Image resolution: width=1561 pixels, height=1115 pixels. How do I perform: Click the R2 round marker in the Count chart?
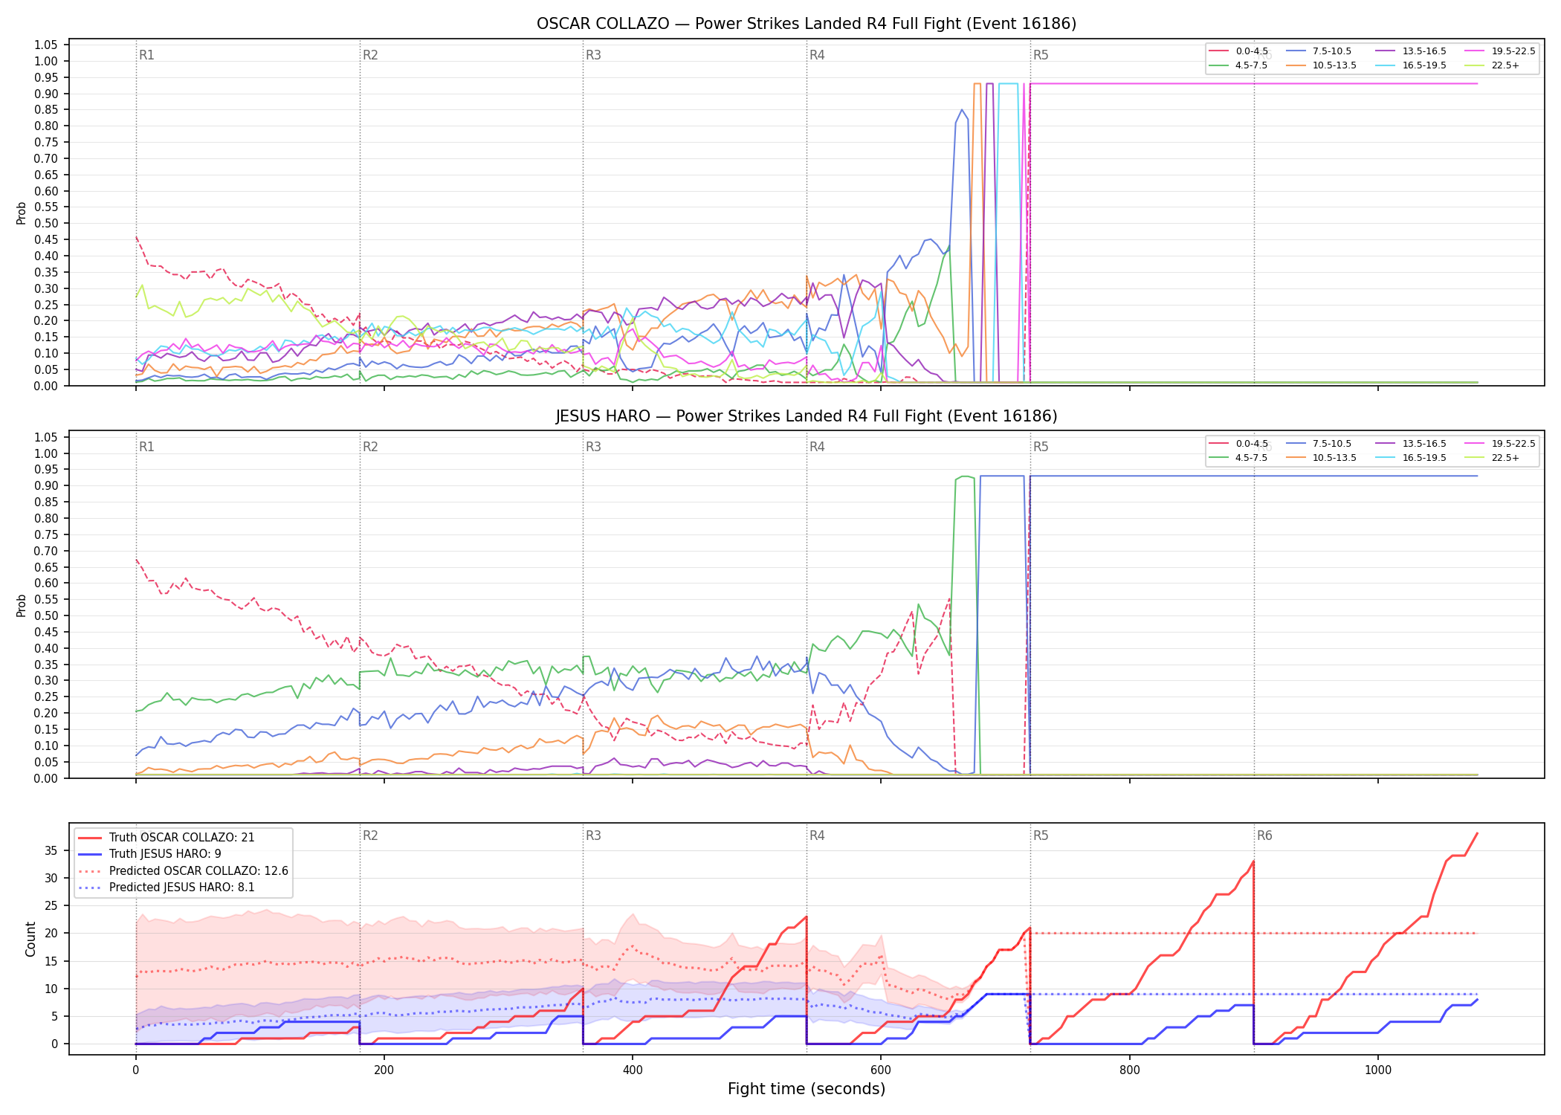370,836
